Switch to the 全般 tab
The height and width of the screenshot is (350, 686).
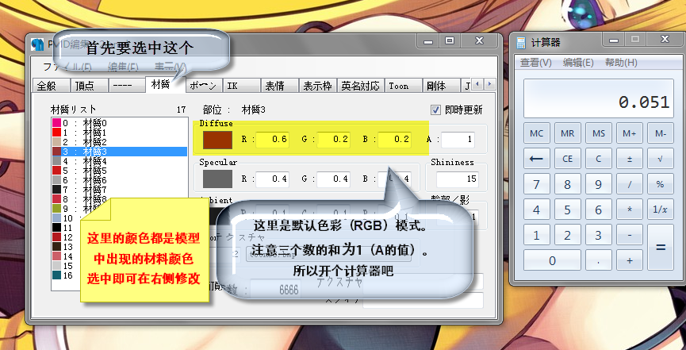click(51, 86)
